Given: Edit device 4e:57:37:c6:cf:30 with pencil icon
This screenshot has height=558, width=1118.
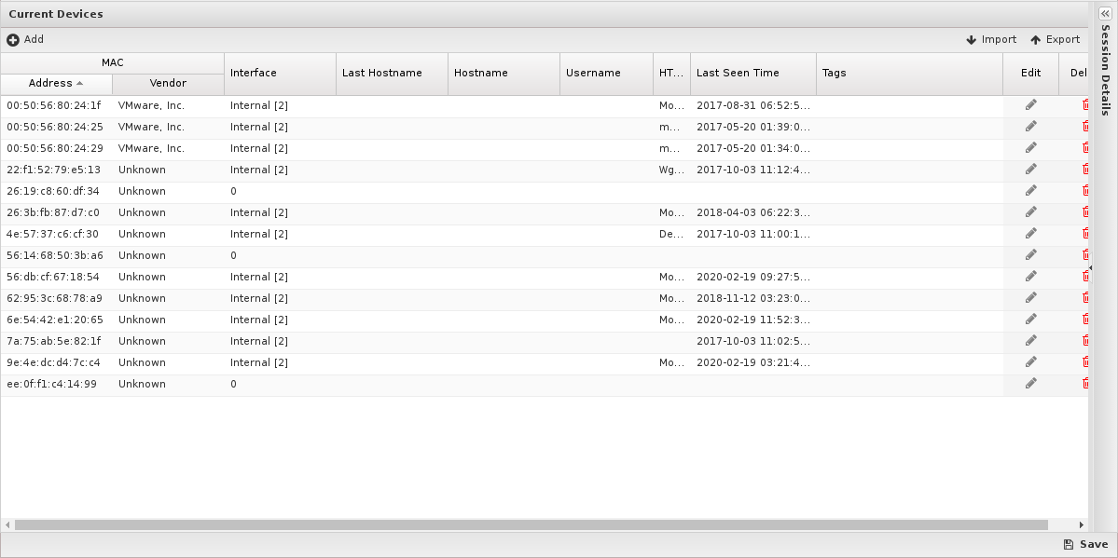Looking at the screenshot, I should [1030, 234].
